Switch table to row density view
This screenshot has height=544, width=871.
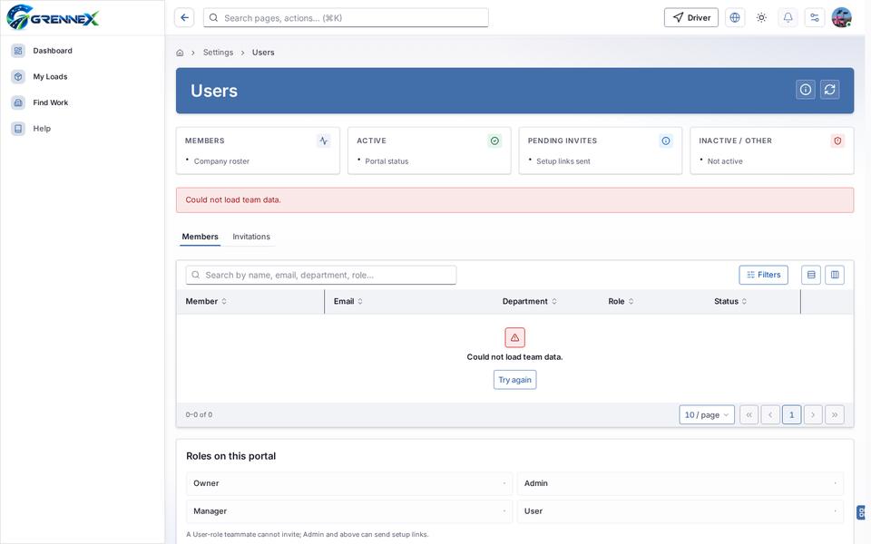click(x=811, y=275)
